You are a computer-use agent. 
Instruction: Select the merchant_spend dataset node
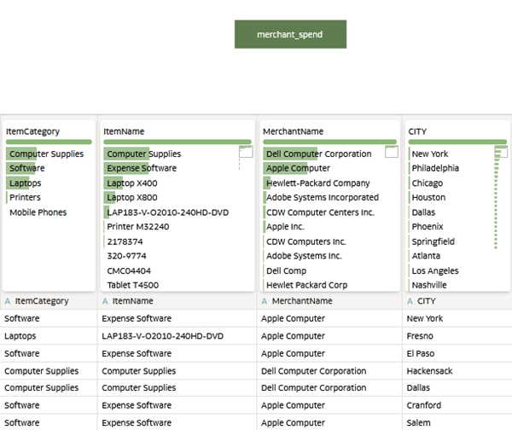290,34
